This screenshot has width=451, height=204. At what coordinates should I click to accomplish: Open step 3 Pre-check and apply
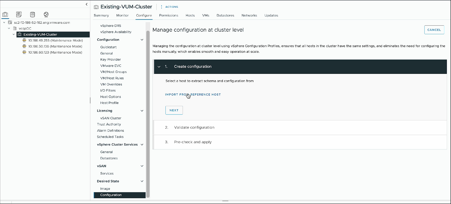pos(300,142)
